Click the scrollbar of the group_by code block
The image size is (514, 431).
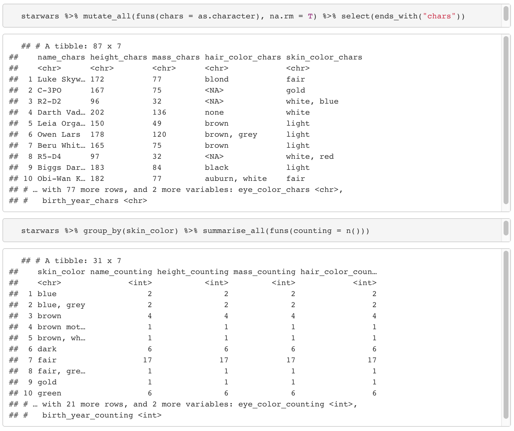(506, 228)
